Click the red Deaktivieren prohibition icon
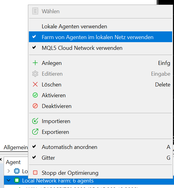This screenshot has width=174, height=188. tap(35, 106)
